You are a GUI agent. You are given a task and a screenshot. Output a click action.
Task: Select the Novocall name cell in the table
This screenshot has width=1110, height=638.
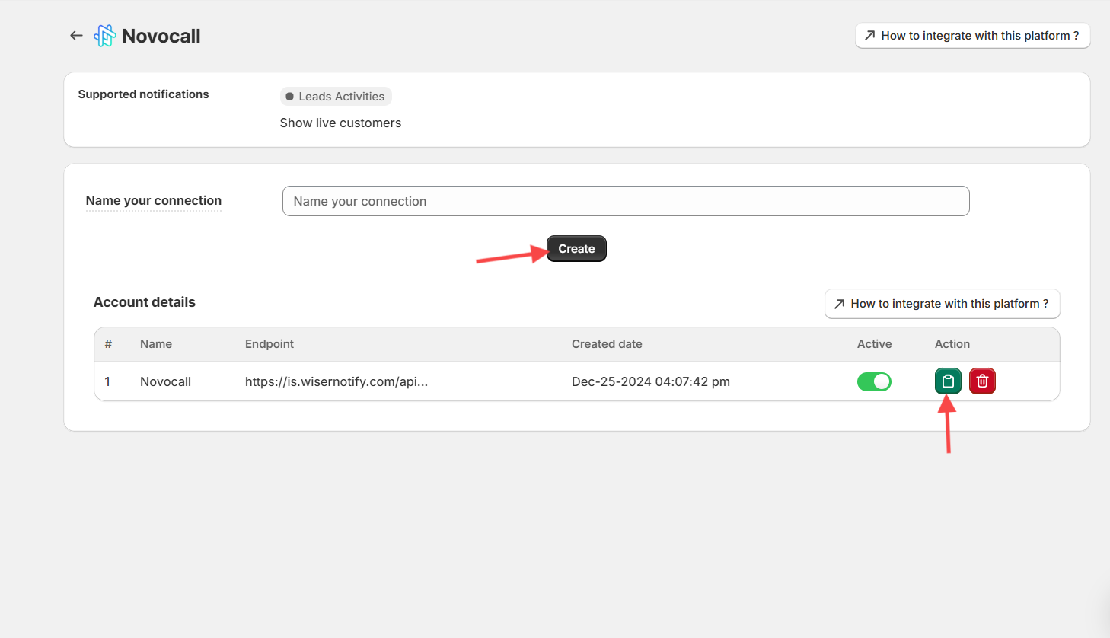click(x=165, y=381)
